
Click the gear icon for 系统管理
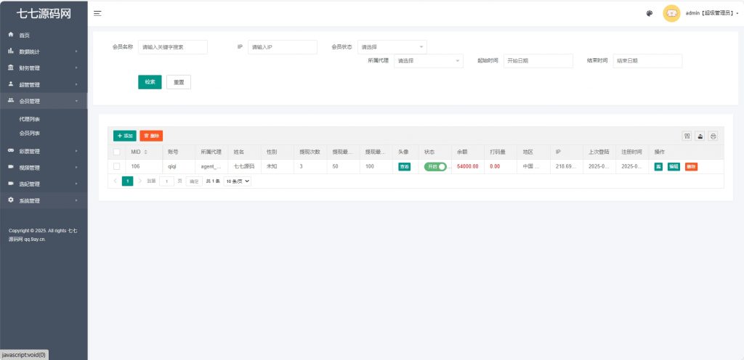pyautogui.click(x=11, y=200)
